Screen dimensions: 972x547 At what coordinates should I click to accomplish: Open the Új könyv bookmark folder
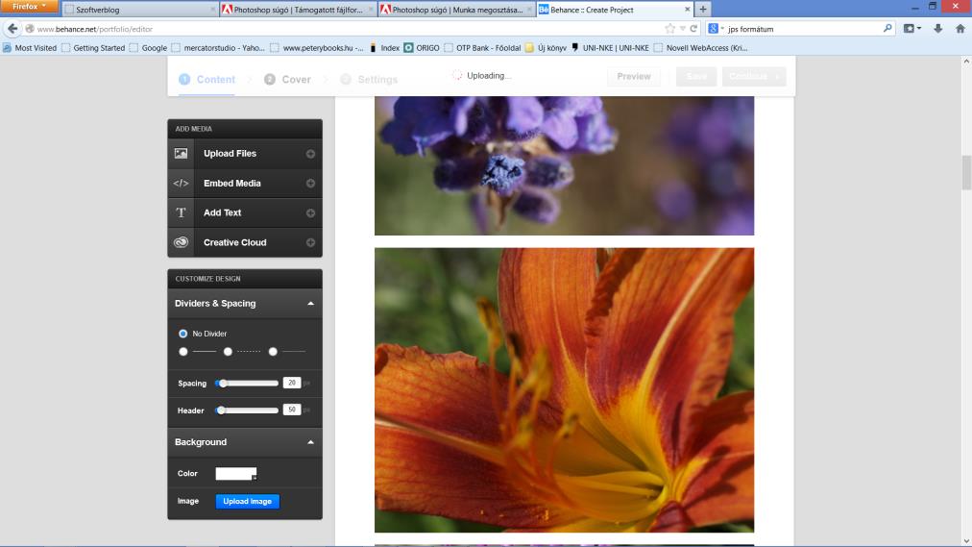pyautogui.click(x=546, y=48)
